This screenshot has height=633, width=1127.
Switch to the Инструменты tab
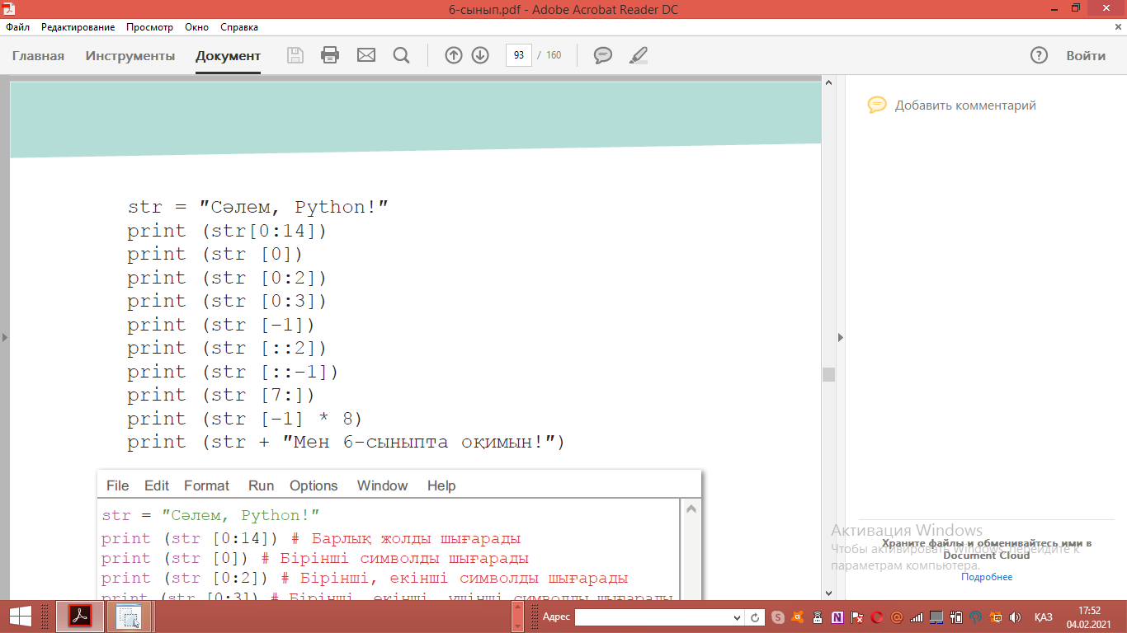pyautogui.click(x=130, y=56)
